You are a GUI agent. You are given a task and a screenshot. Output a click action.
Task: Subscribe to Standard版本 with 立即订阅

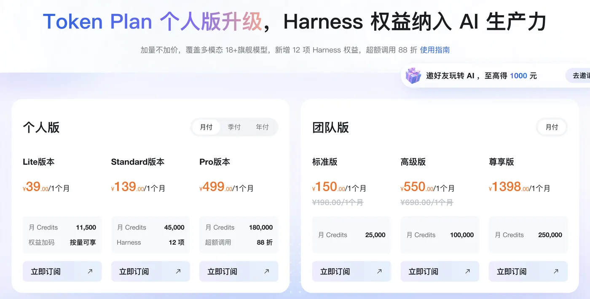(150, 272)
